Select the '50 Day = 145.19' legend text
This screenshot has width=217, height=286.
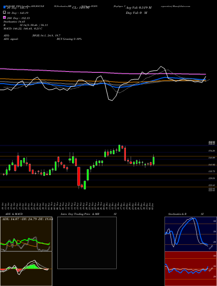pos(18,13)
